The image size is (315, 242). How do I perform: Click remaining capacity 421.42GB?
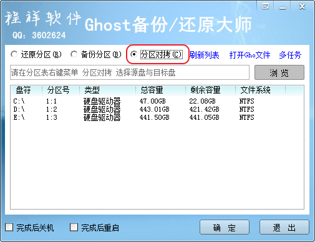(204, 109)
